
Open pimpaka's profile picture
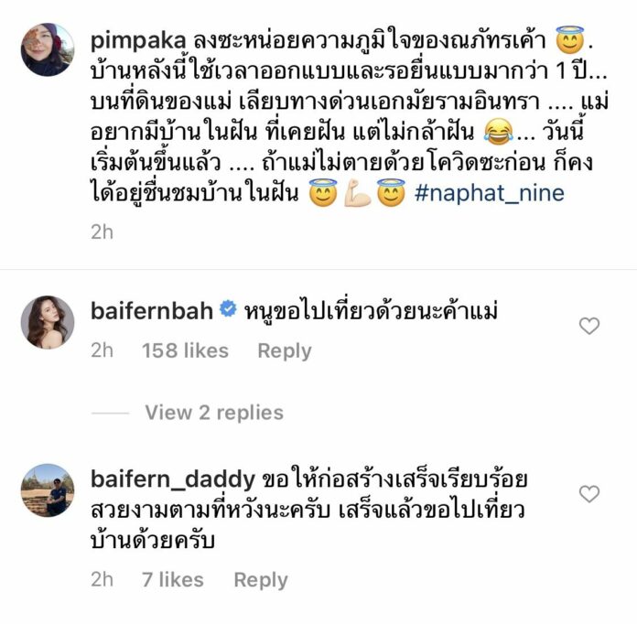tap(48, 49)
